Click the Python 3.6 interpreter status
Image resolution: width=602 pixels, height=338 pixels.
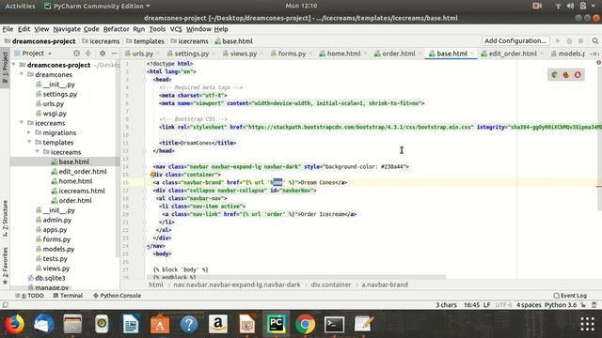[x=561, y=305]
